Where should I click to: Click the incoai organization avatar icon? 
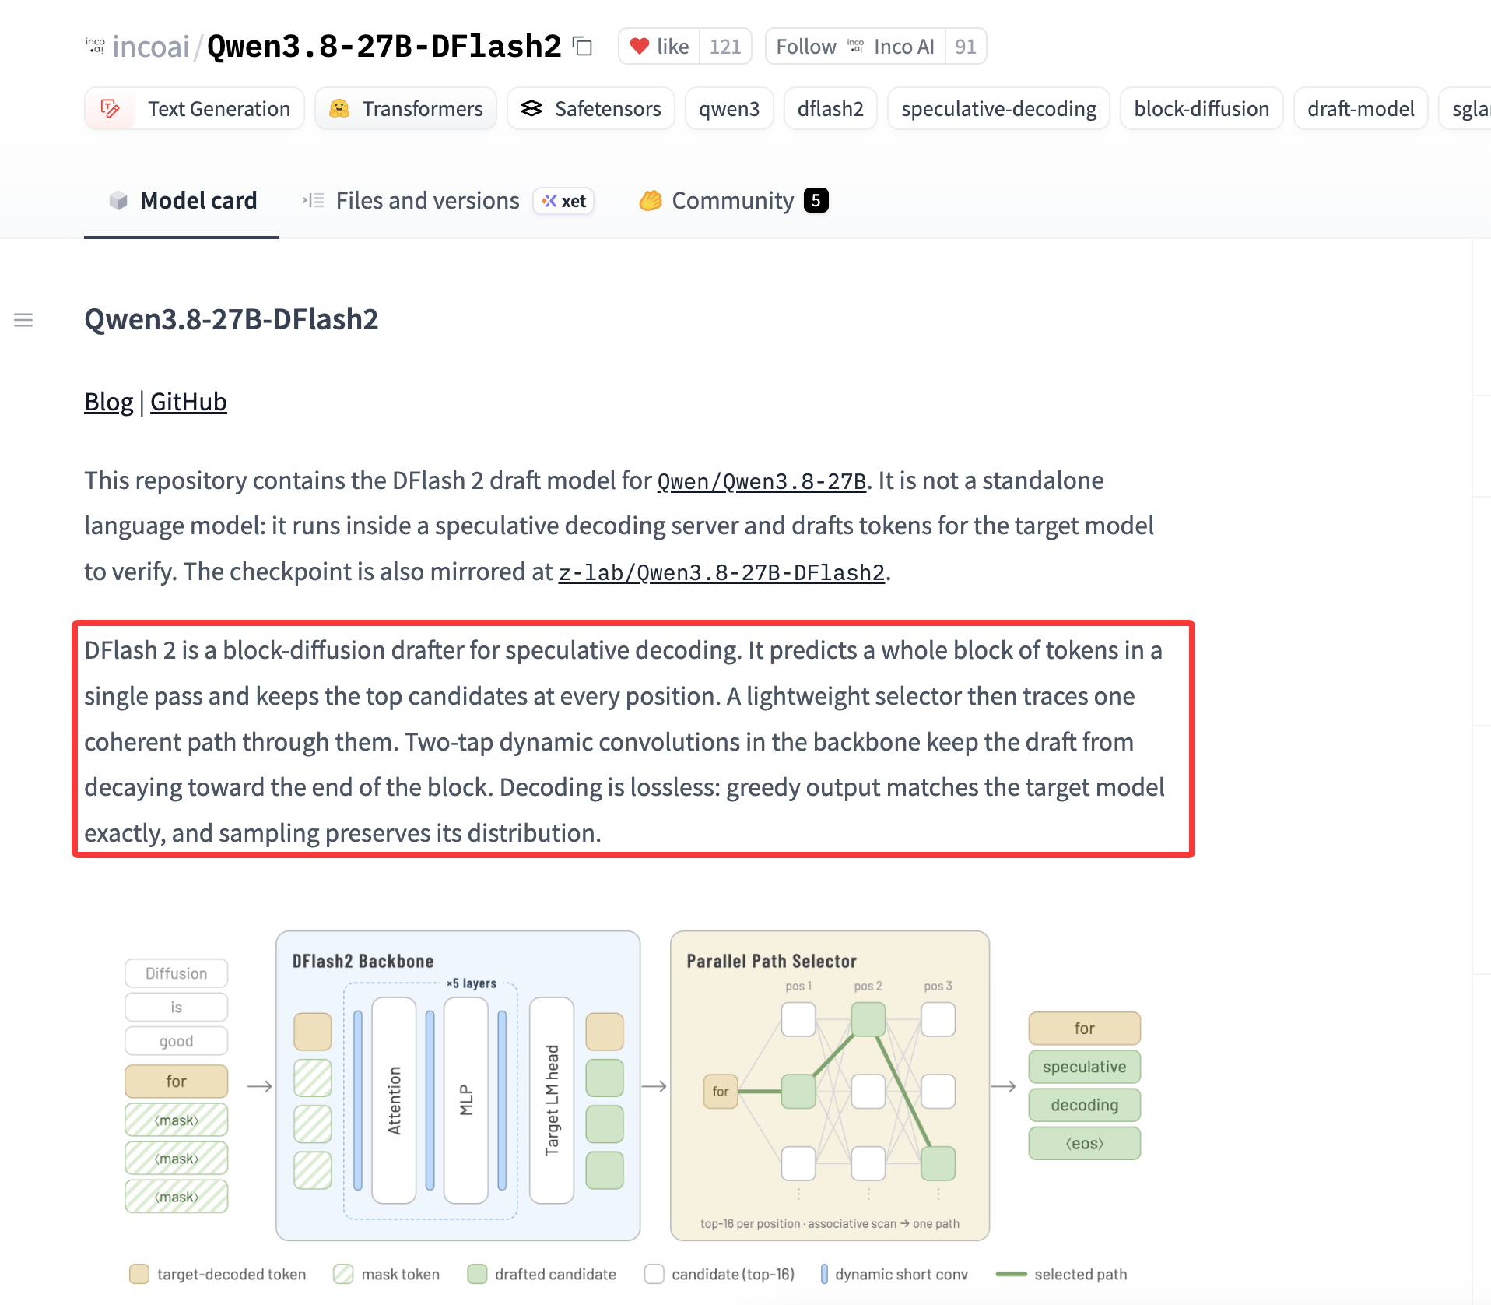click(95, 47)
